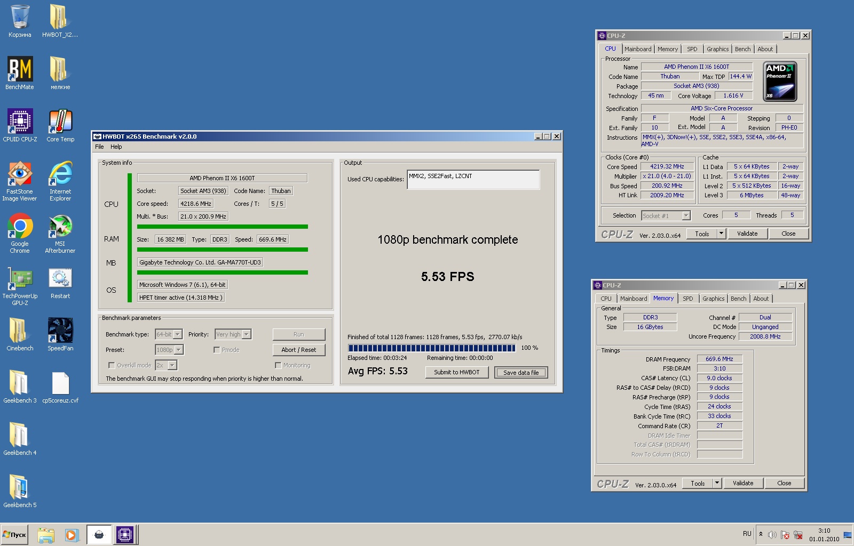Image resolution: width=854 pixels, height=546 pixels.
Task: Launch Google Chrome from desktop
Action: pyautogui.click(x=20, y=234)
